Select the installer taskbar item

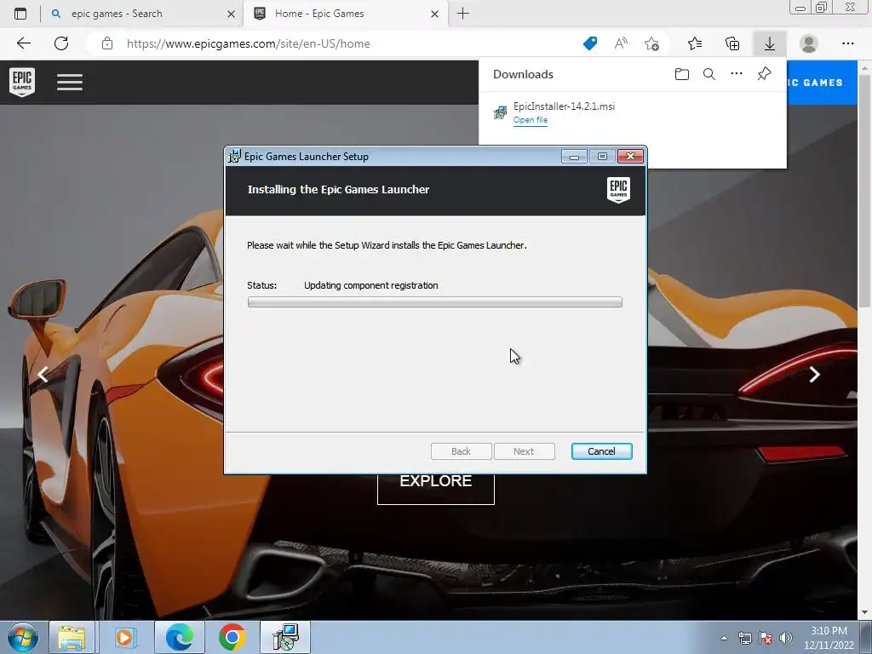click(285, 637)
